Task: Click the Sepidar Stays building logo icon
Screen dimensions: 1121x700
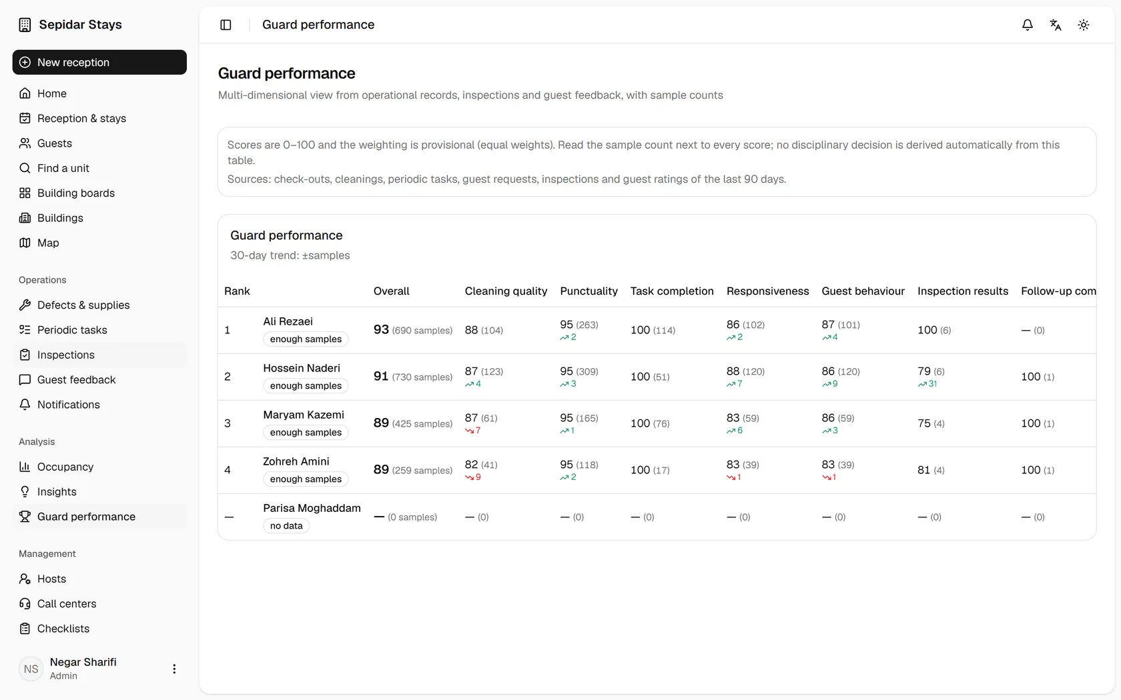Action: tap(25, 25)
